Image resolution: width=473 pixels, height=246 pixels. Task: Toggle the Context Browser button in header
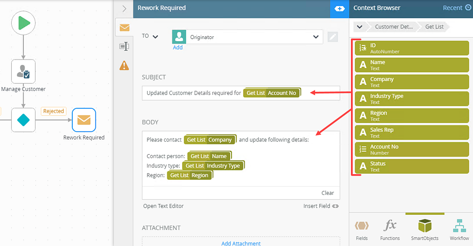point(339,9)
